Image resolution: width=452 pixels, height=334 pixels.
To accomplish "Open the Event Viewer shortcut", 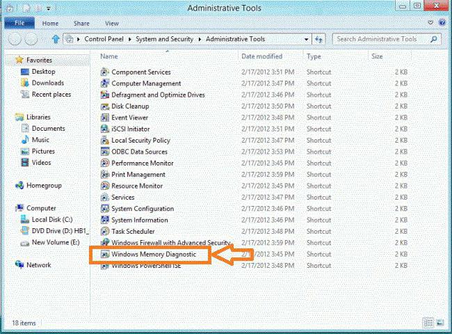I will click(129, 118).
